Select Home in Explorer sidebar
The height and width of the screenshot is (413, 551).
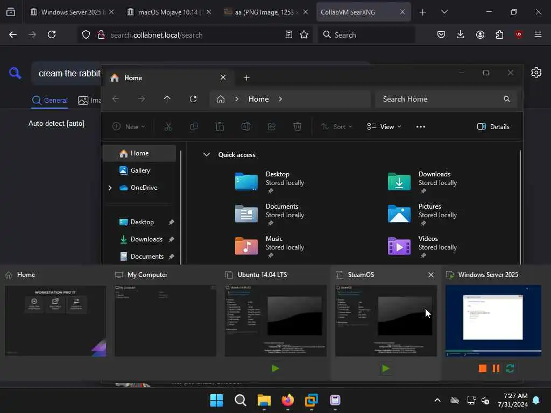[139, 153]
